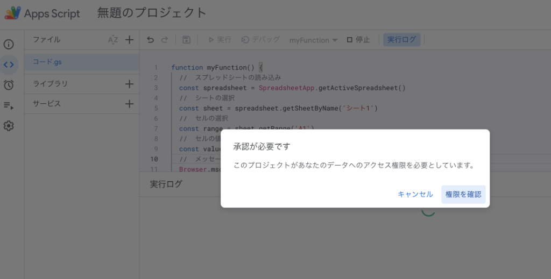Click the undo arrow in toolbar

(150, 40)
